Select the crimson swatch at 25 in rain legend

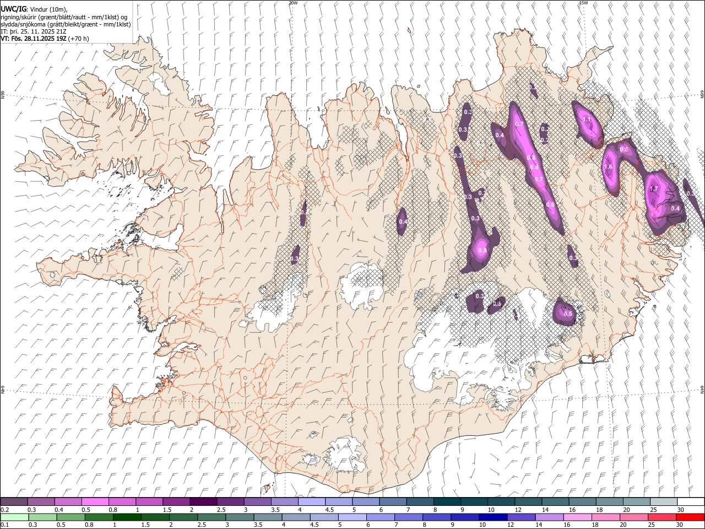point(662,517)
